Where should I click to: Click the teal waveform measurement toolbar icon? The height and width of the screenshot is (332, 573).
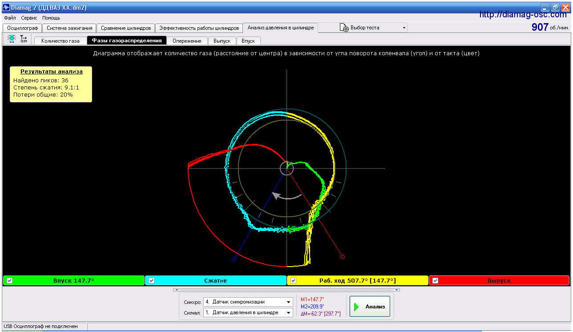click(12, 39)
